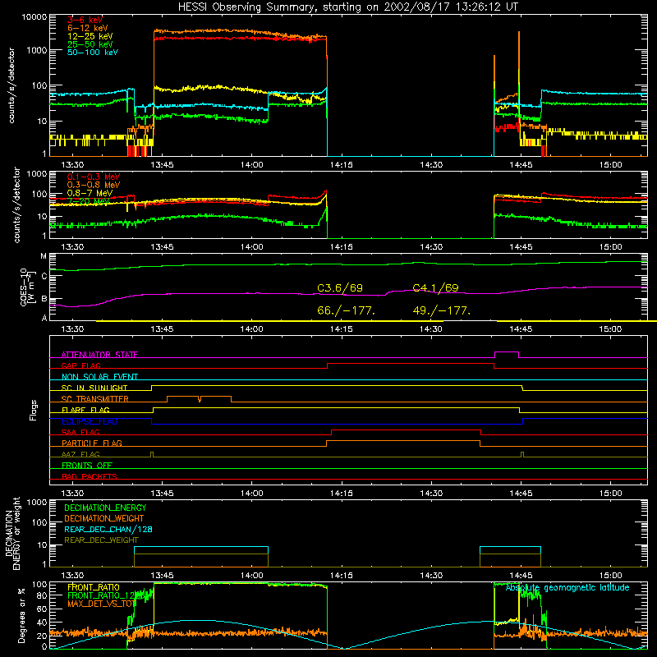The height and width of the screenshot is (657, 657).
Task: Click the DECIMATION_ENERGY legend label
Action: (x=105, y=508)
